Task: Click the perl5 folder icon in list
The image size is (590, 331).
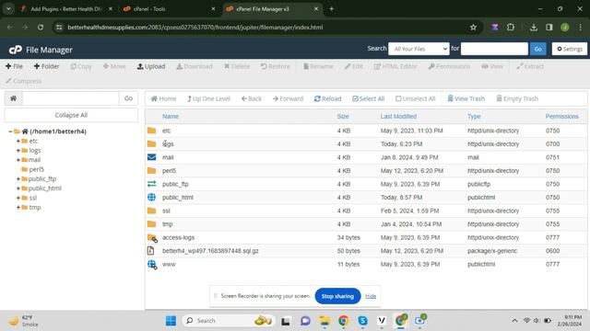Action: (x=151, y=171)
